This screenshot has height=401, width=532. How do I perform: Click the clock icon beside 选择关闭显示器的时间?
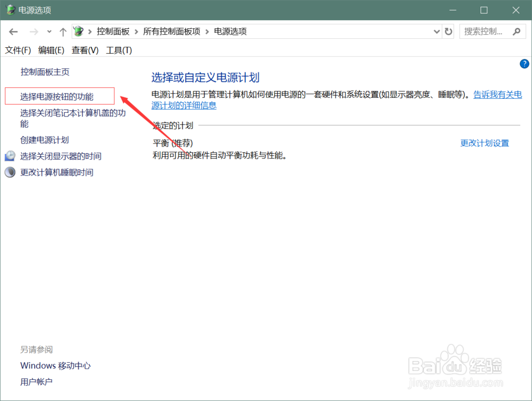[x=10, y=156]
